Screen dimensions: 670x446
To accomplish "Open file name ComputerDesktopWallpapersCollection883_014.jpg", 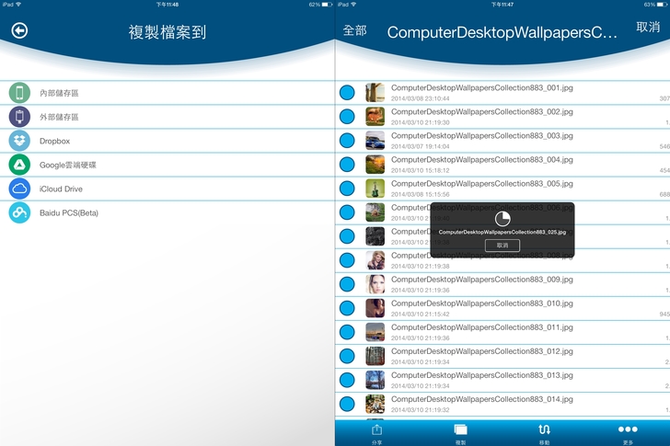I will [482, 399].
